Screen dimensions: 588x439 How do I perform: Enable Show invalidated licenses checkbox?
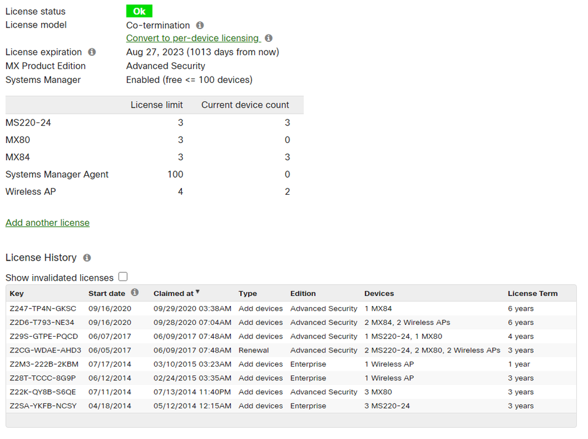(123, 277)
